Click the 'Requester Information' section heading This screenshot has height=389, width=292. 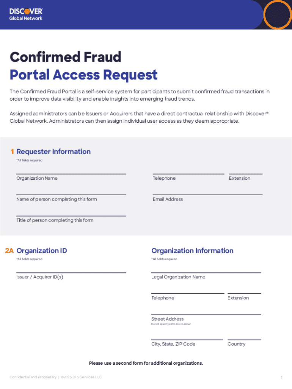53,152
